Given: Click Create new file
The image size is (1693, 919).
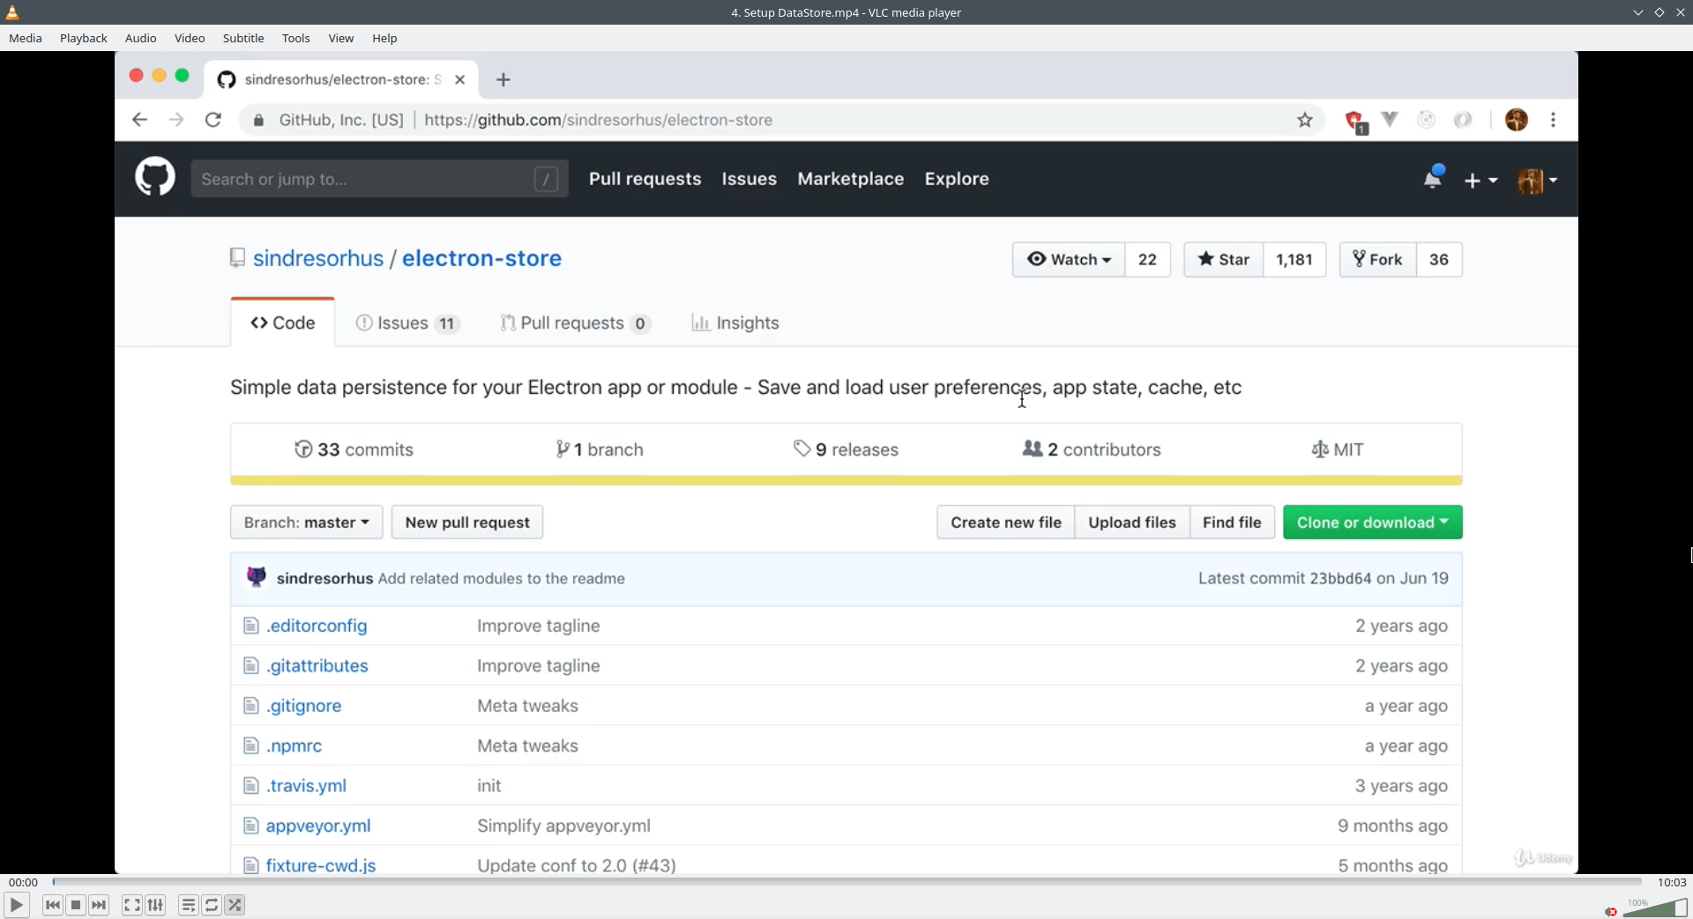Looking at the screenshot, I should coord(1006,522).
